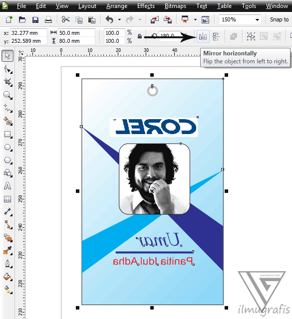Click the x position field
The width and height of the screenshot is (292, 319).
coord(28,33)
